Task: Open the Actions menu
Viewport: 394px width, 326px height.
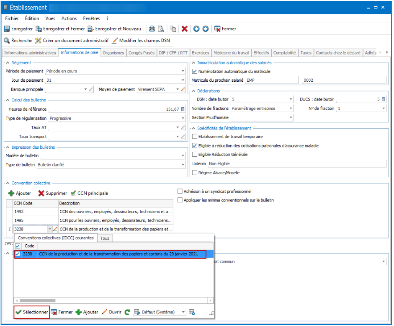Action: tap(69, 18)
